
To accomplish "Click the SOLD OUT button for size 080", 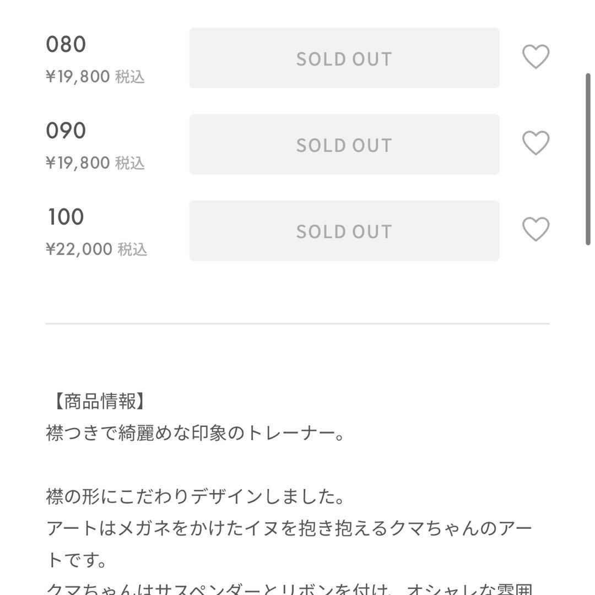I will (344, 58).
